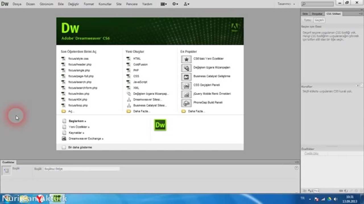The image size is (364, 204).
Task: Click Daha Fazla folder under En Popüler
Action: click(183, 111)
